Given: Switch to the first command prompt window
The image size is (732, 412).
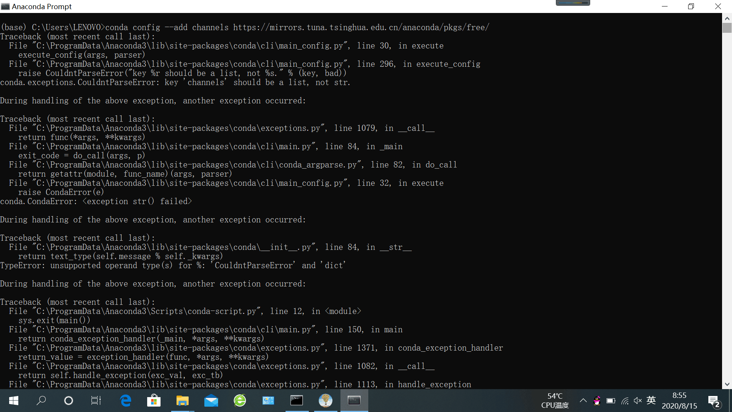Looking at the screenshot, I should click(297, 401).
